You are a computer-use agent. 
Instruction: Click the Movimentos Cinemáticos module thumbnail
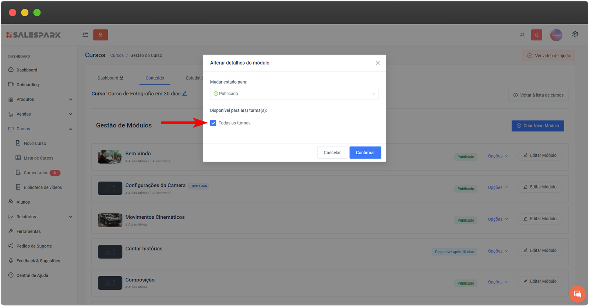(x=110, y=220)
